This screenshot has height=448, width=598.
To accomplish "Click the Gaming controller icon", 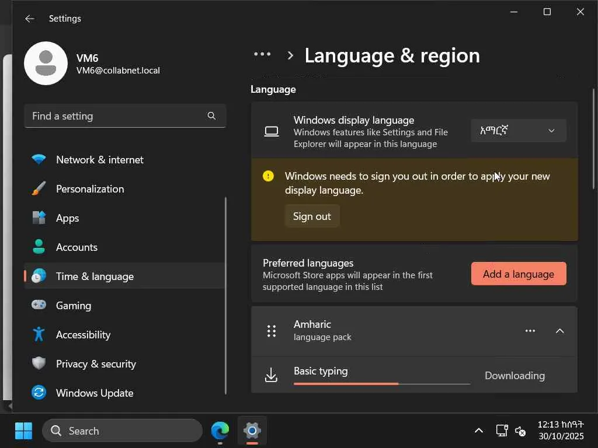I will [x=39, y=305].
